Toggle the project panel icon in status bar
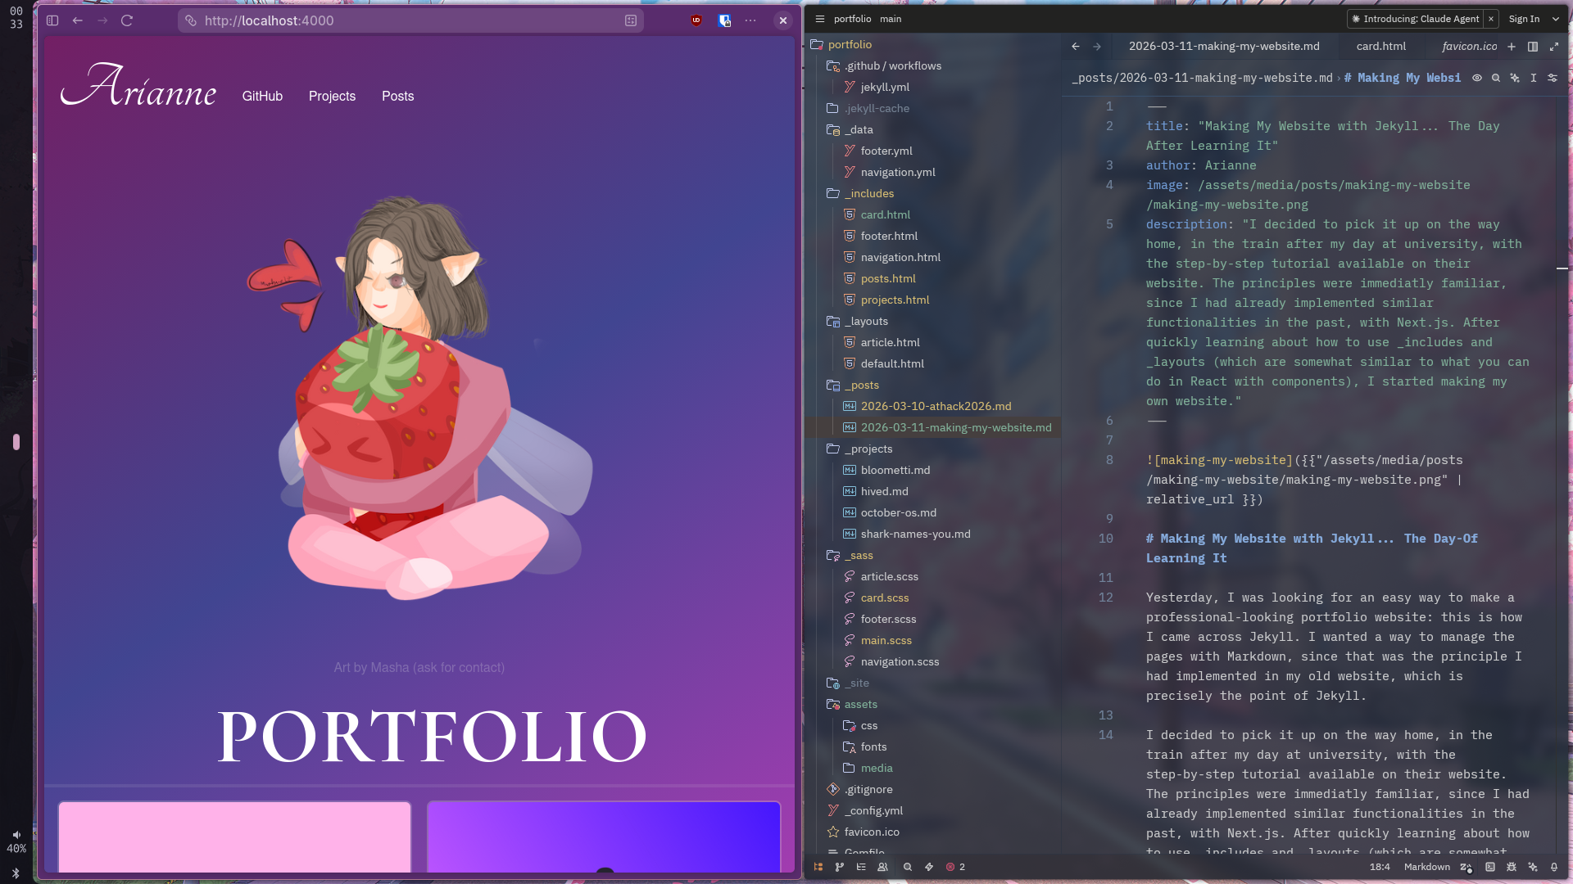 [818, 867]
